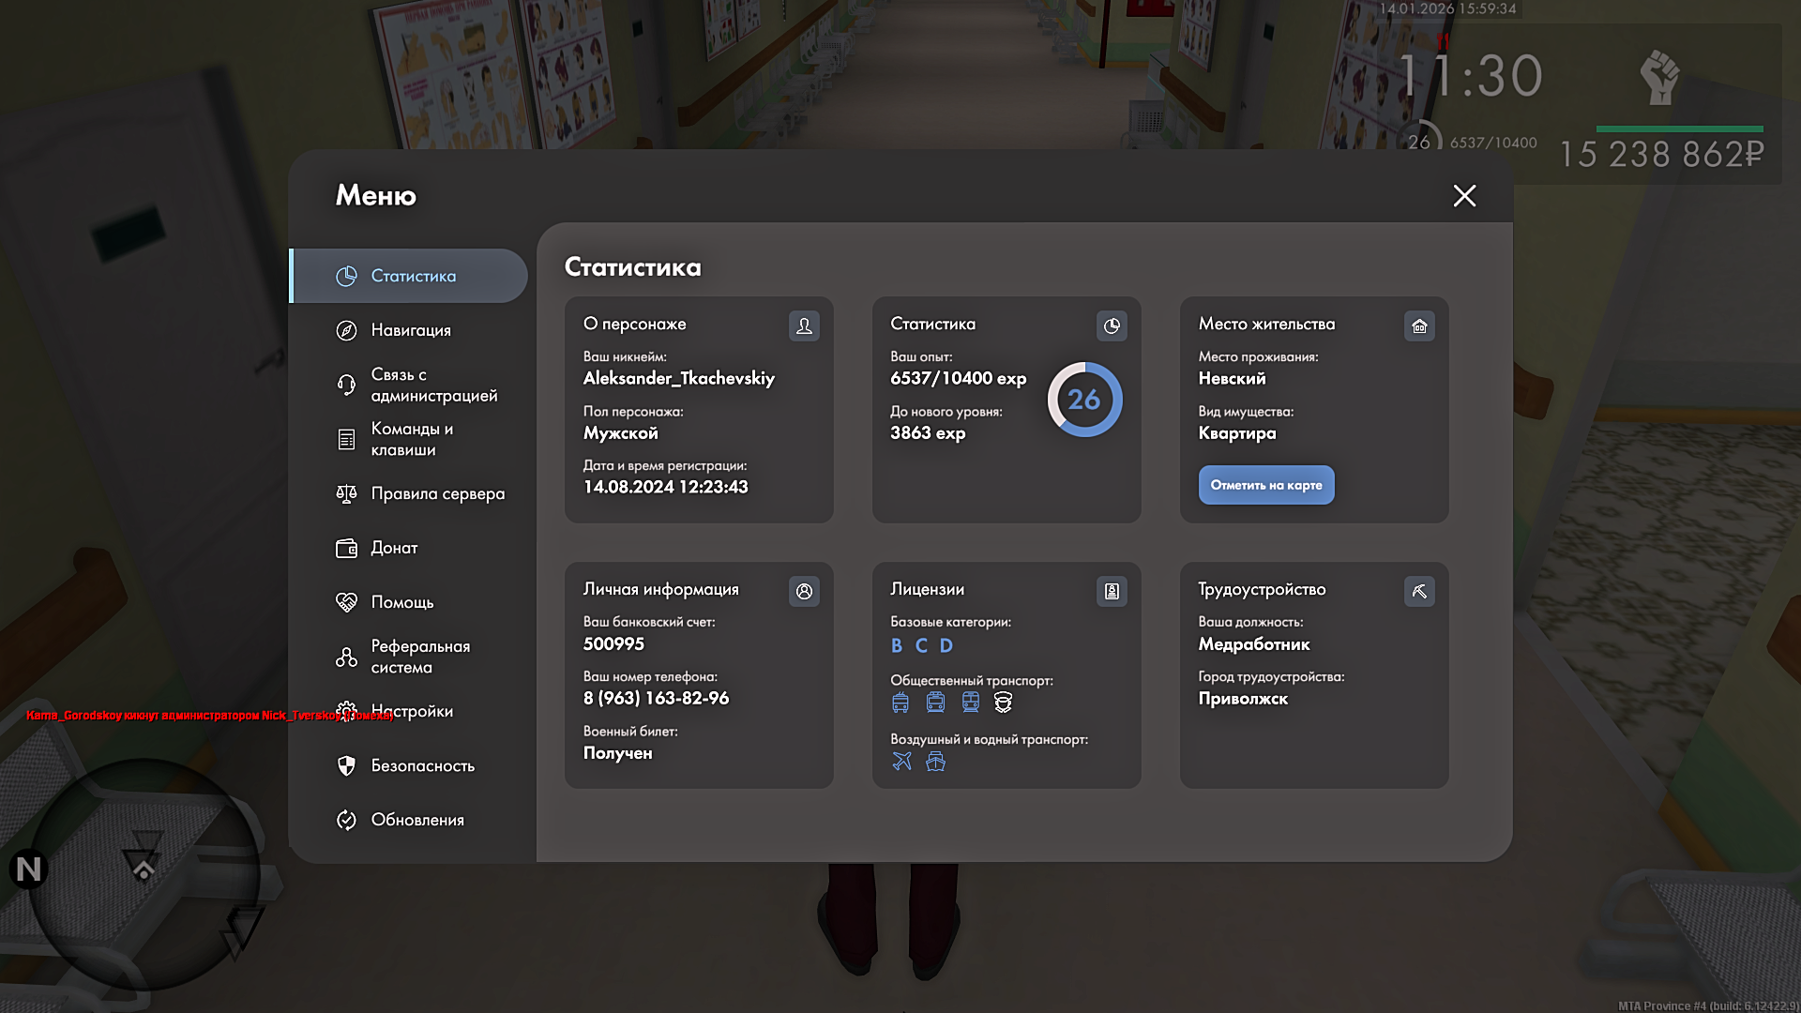
Task: Click the first bus transport license icon
Action: (900, 702)
